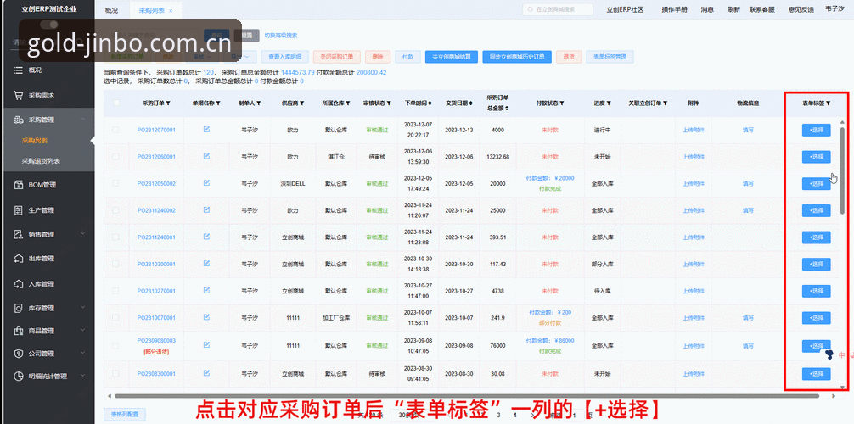Sort by 下单时间 column

click(430, 103)
